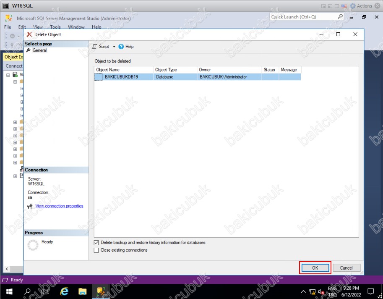Open the Connect dropdown in Object Explorer
The height and width of the screenshot is (299, 383).
pos(14,66)
